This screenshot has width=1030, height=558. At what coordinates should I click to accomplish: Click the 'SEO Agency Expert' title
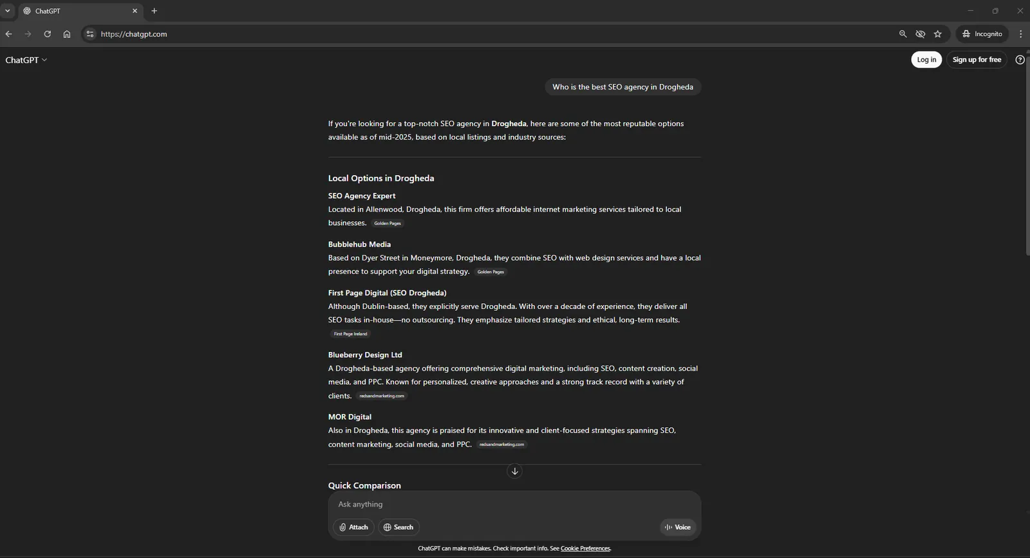[362, 196]
